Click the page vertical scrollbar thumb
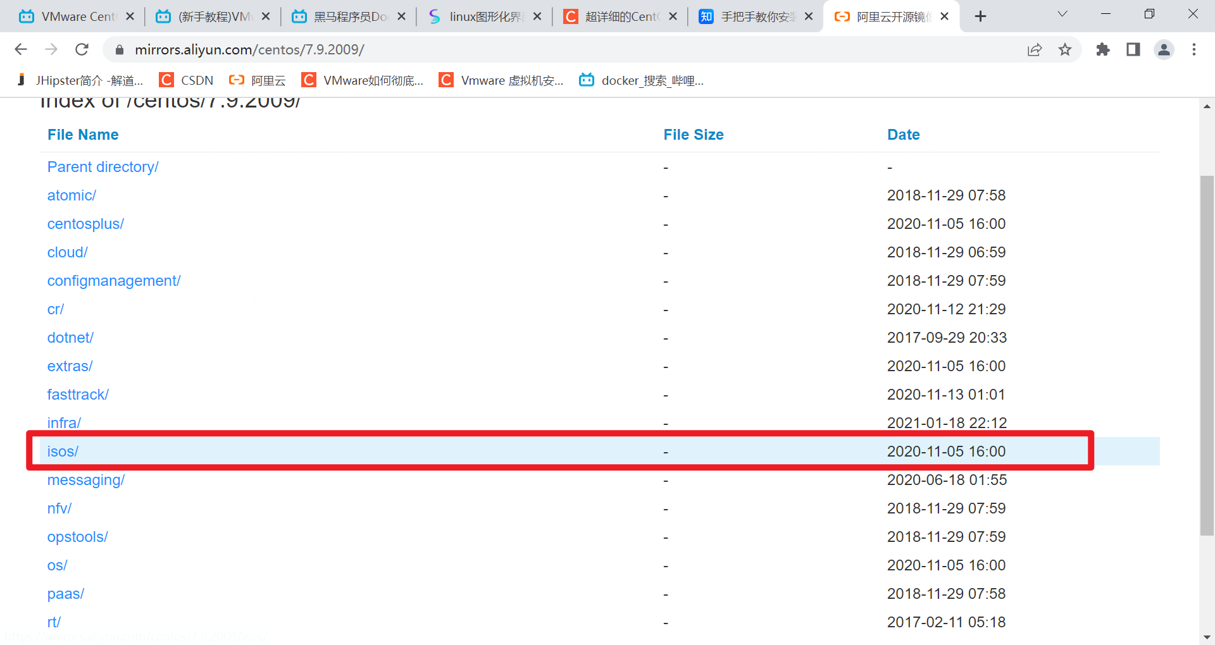This screenshot has height=645, width=1215. click(1207, 355)
